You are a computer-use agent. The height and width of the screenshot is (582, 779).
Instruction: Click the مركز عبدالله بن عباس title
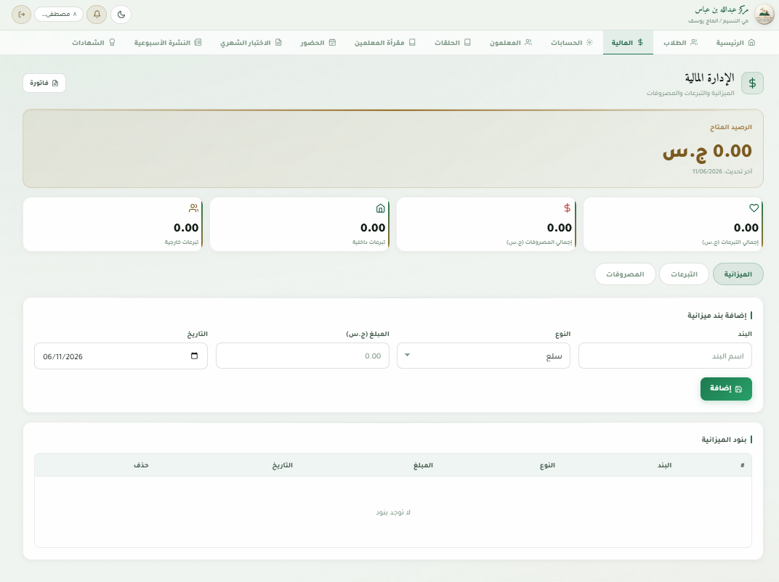point(722,10)
